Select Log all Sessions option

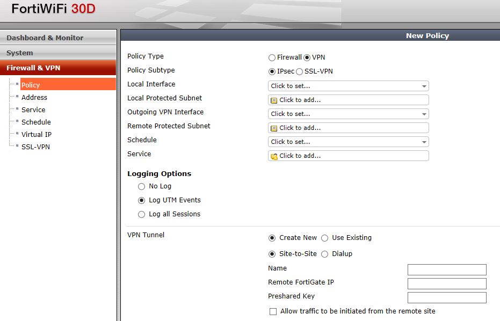(141, 215)
